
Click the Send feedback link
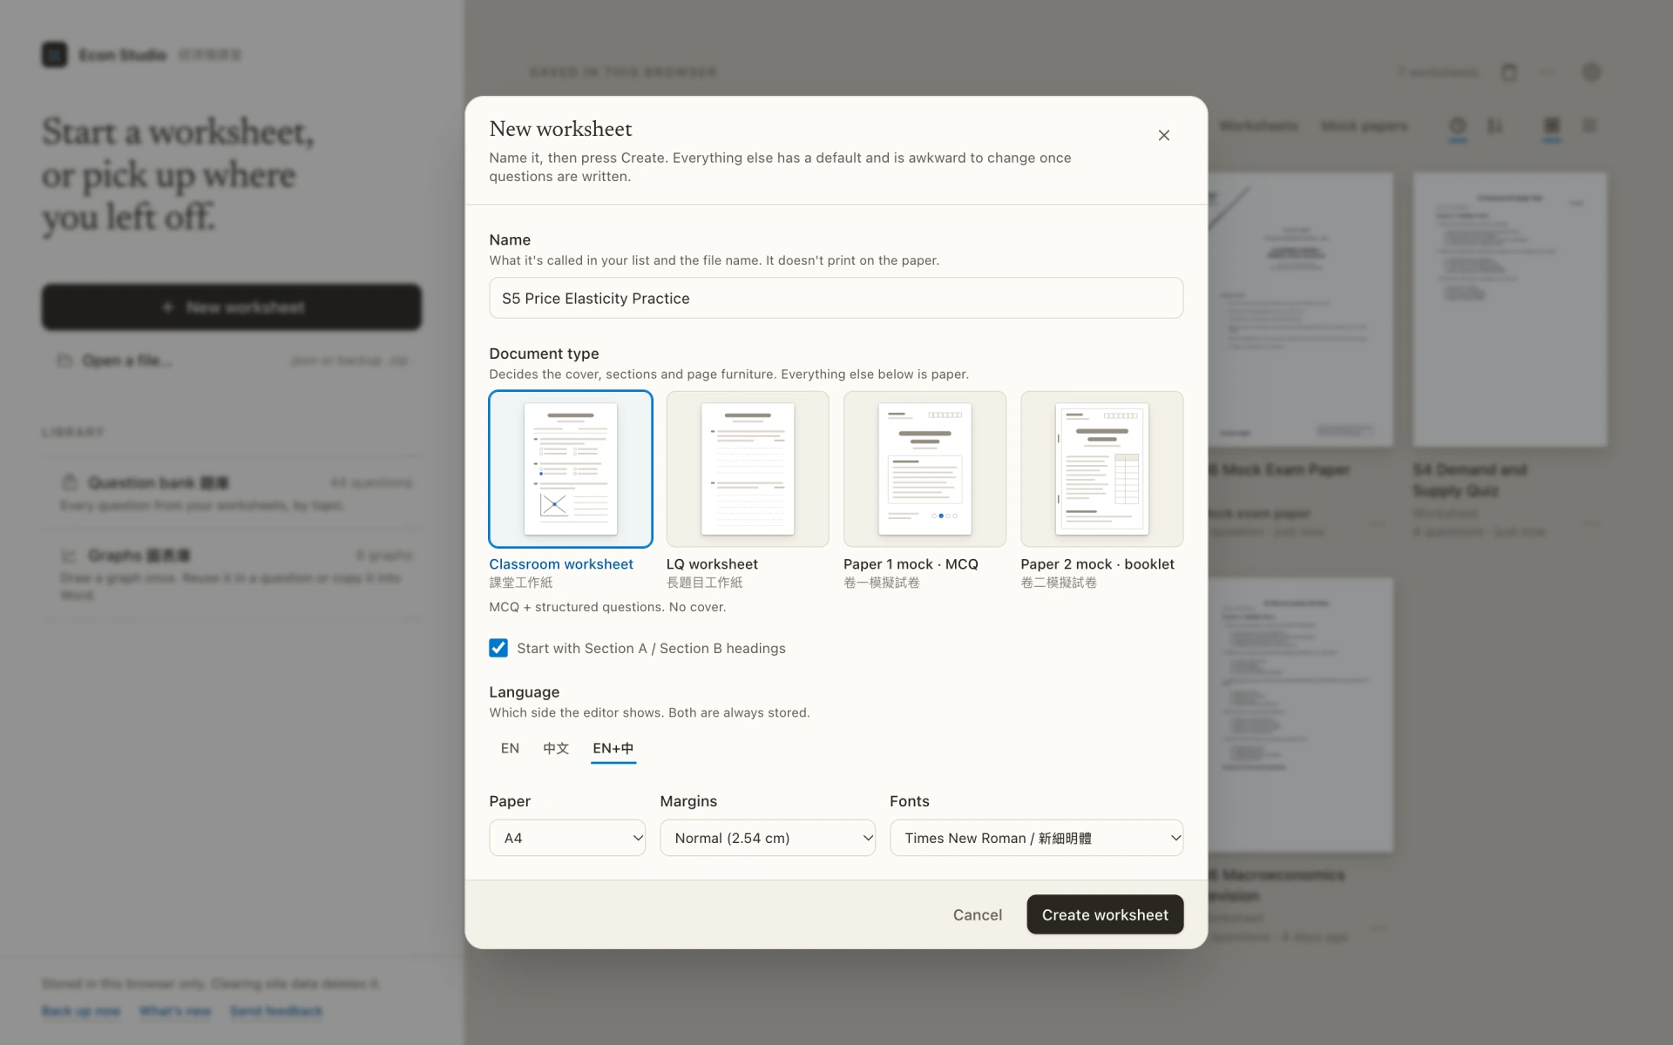tap(276, 1011)
